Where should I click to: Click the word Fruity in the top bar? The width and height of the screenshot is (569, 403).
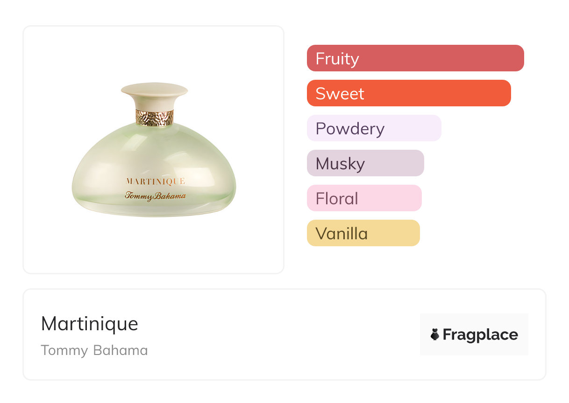click(337, 58)
